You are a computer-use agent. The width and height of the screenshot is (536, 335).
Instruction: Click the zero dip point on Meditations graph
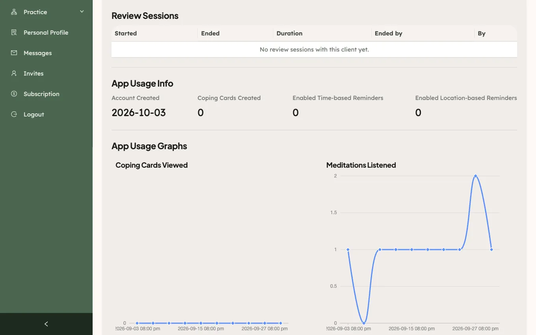[x=364, y=323]
